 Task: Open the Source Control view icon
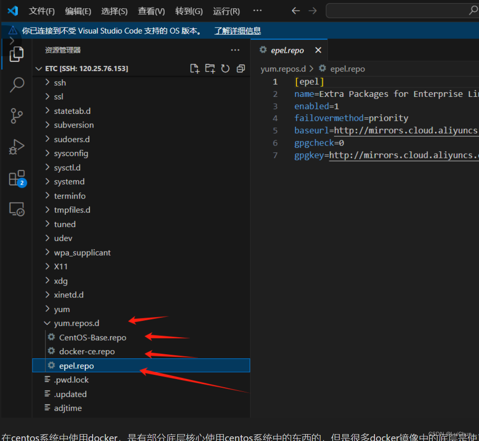click(17, 116)
